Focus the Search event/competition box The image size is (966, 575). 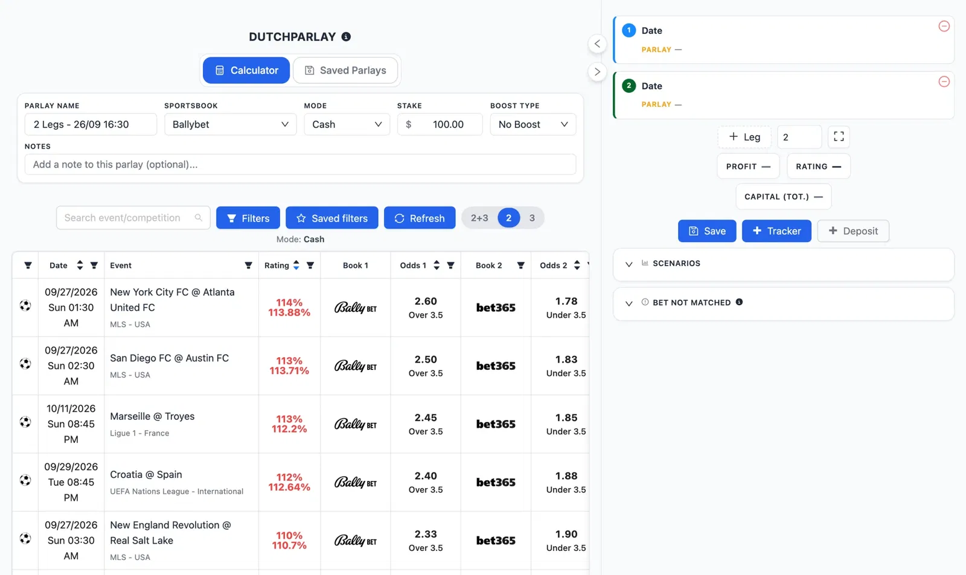[x=133, y=218]
